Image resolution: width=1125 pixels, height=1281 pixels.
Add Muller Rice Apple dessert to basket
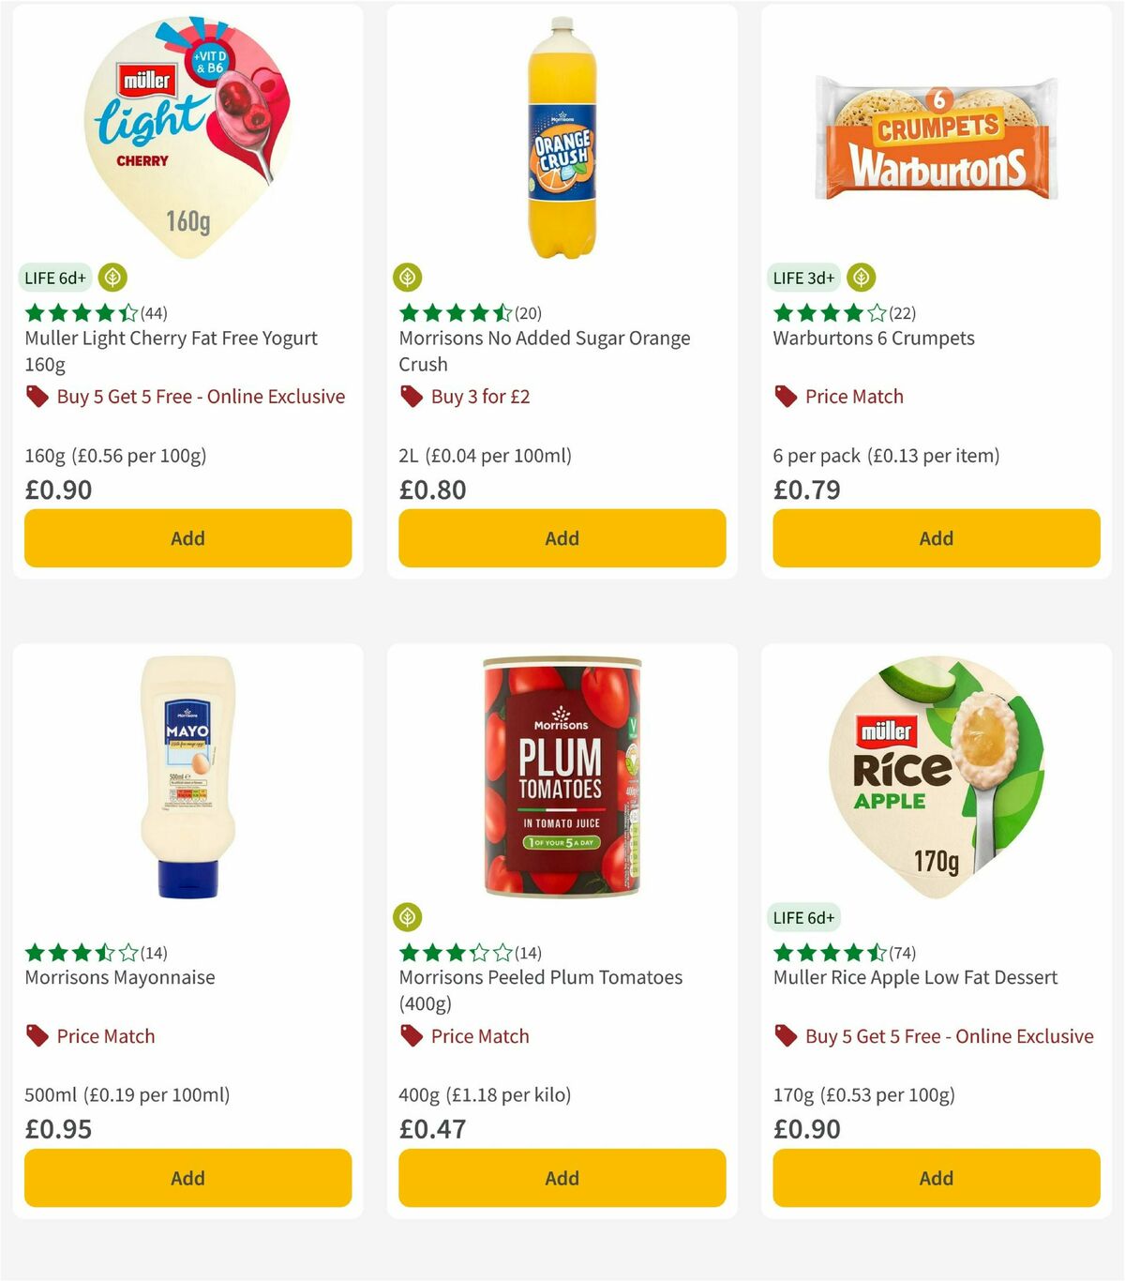point(936,1178)
